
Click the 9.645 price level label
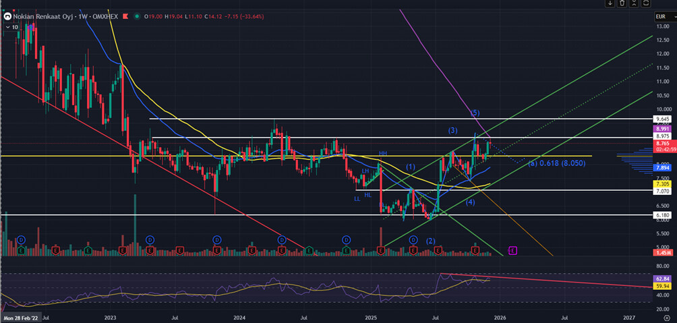(x=664, y=119)
